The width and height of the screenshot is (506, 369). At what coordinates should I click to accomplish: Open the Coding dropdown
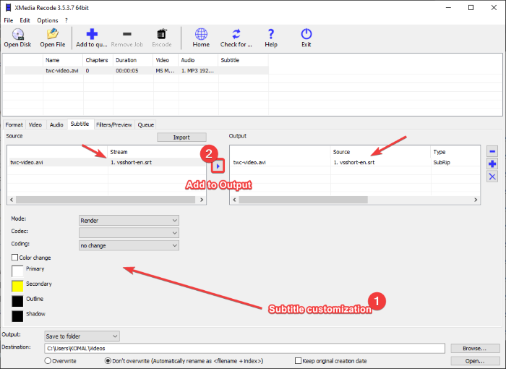coord(129,245)
